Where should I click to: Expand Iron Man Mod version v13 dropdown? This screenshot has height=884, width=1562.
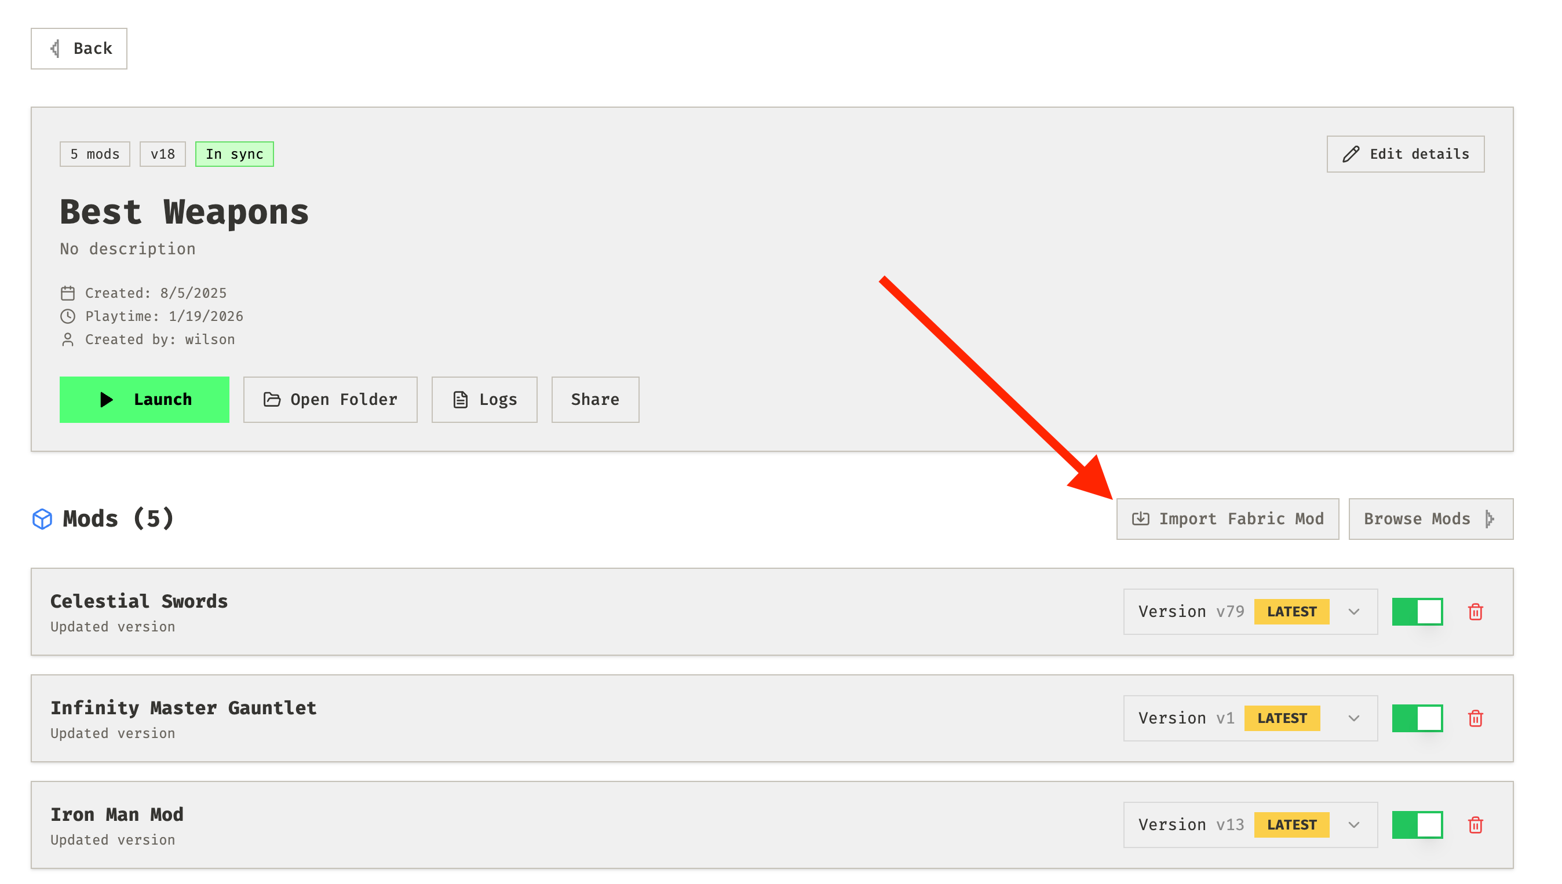pos(1354,824)
